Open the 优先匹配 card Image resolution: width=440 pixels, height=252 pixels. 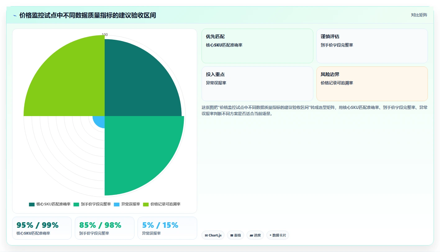click(x=257, y=46)
